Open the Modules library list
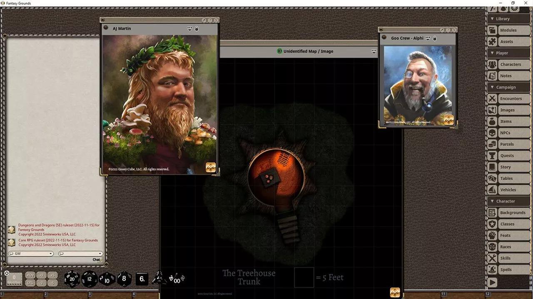Screen dimensions: 533x299 point(514,30)
